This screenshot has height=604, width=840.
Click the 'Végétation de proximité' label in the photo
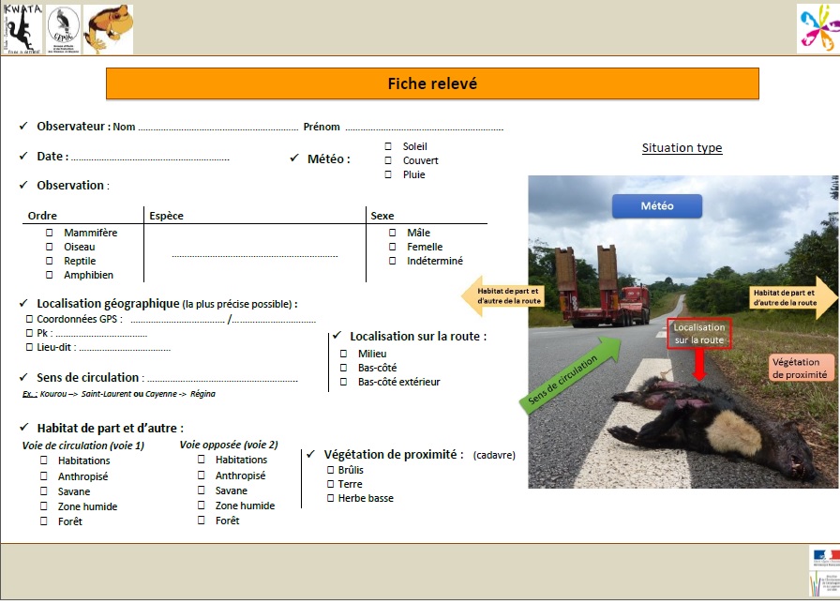point(800,368)
